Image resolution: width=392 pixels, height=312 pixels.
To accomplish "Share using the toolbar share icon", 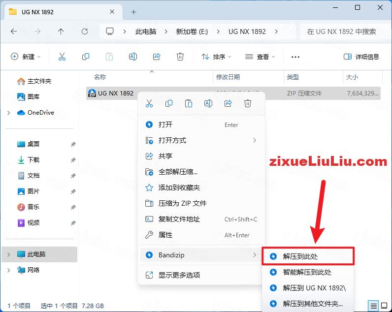I will tap(157, 57).
